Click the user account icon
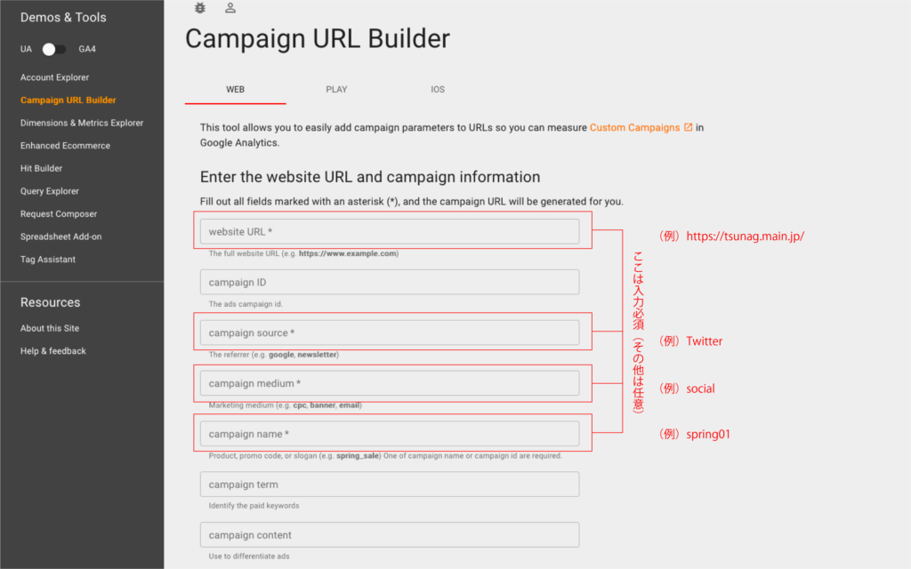Screen dimensions: 911x569 point(230,8)
